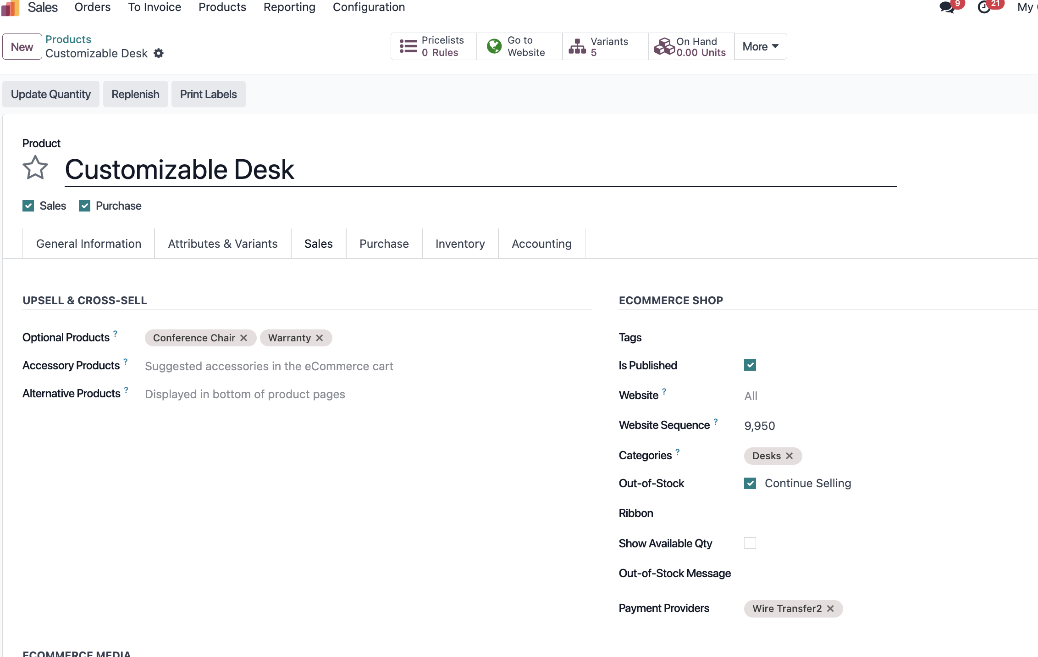This screenshot has height=657, width=1038.
Task: Toggle Continue Selling out-of-stock checkbox
Action: [x=750, y=483]
